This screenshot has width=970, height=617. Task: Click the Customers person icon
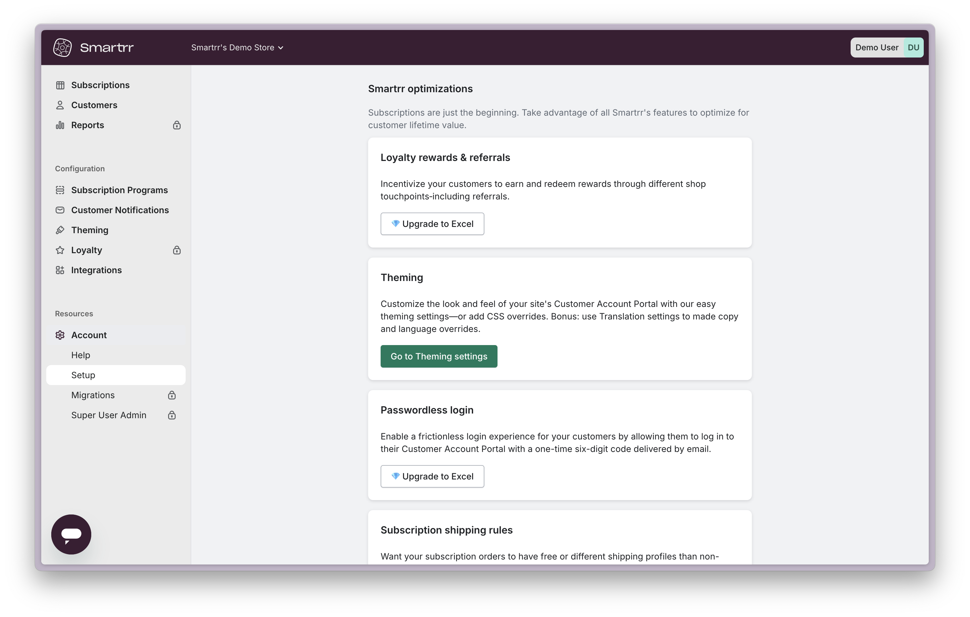click(x=60, y=105)
